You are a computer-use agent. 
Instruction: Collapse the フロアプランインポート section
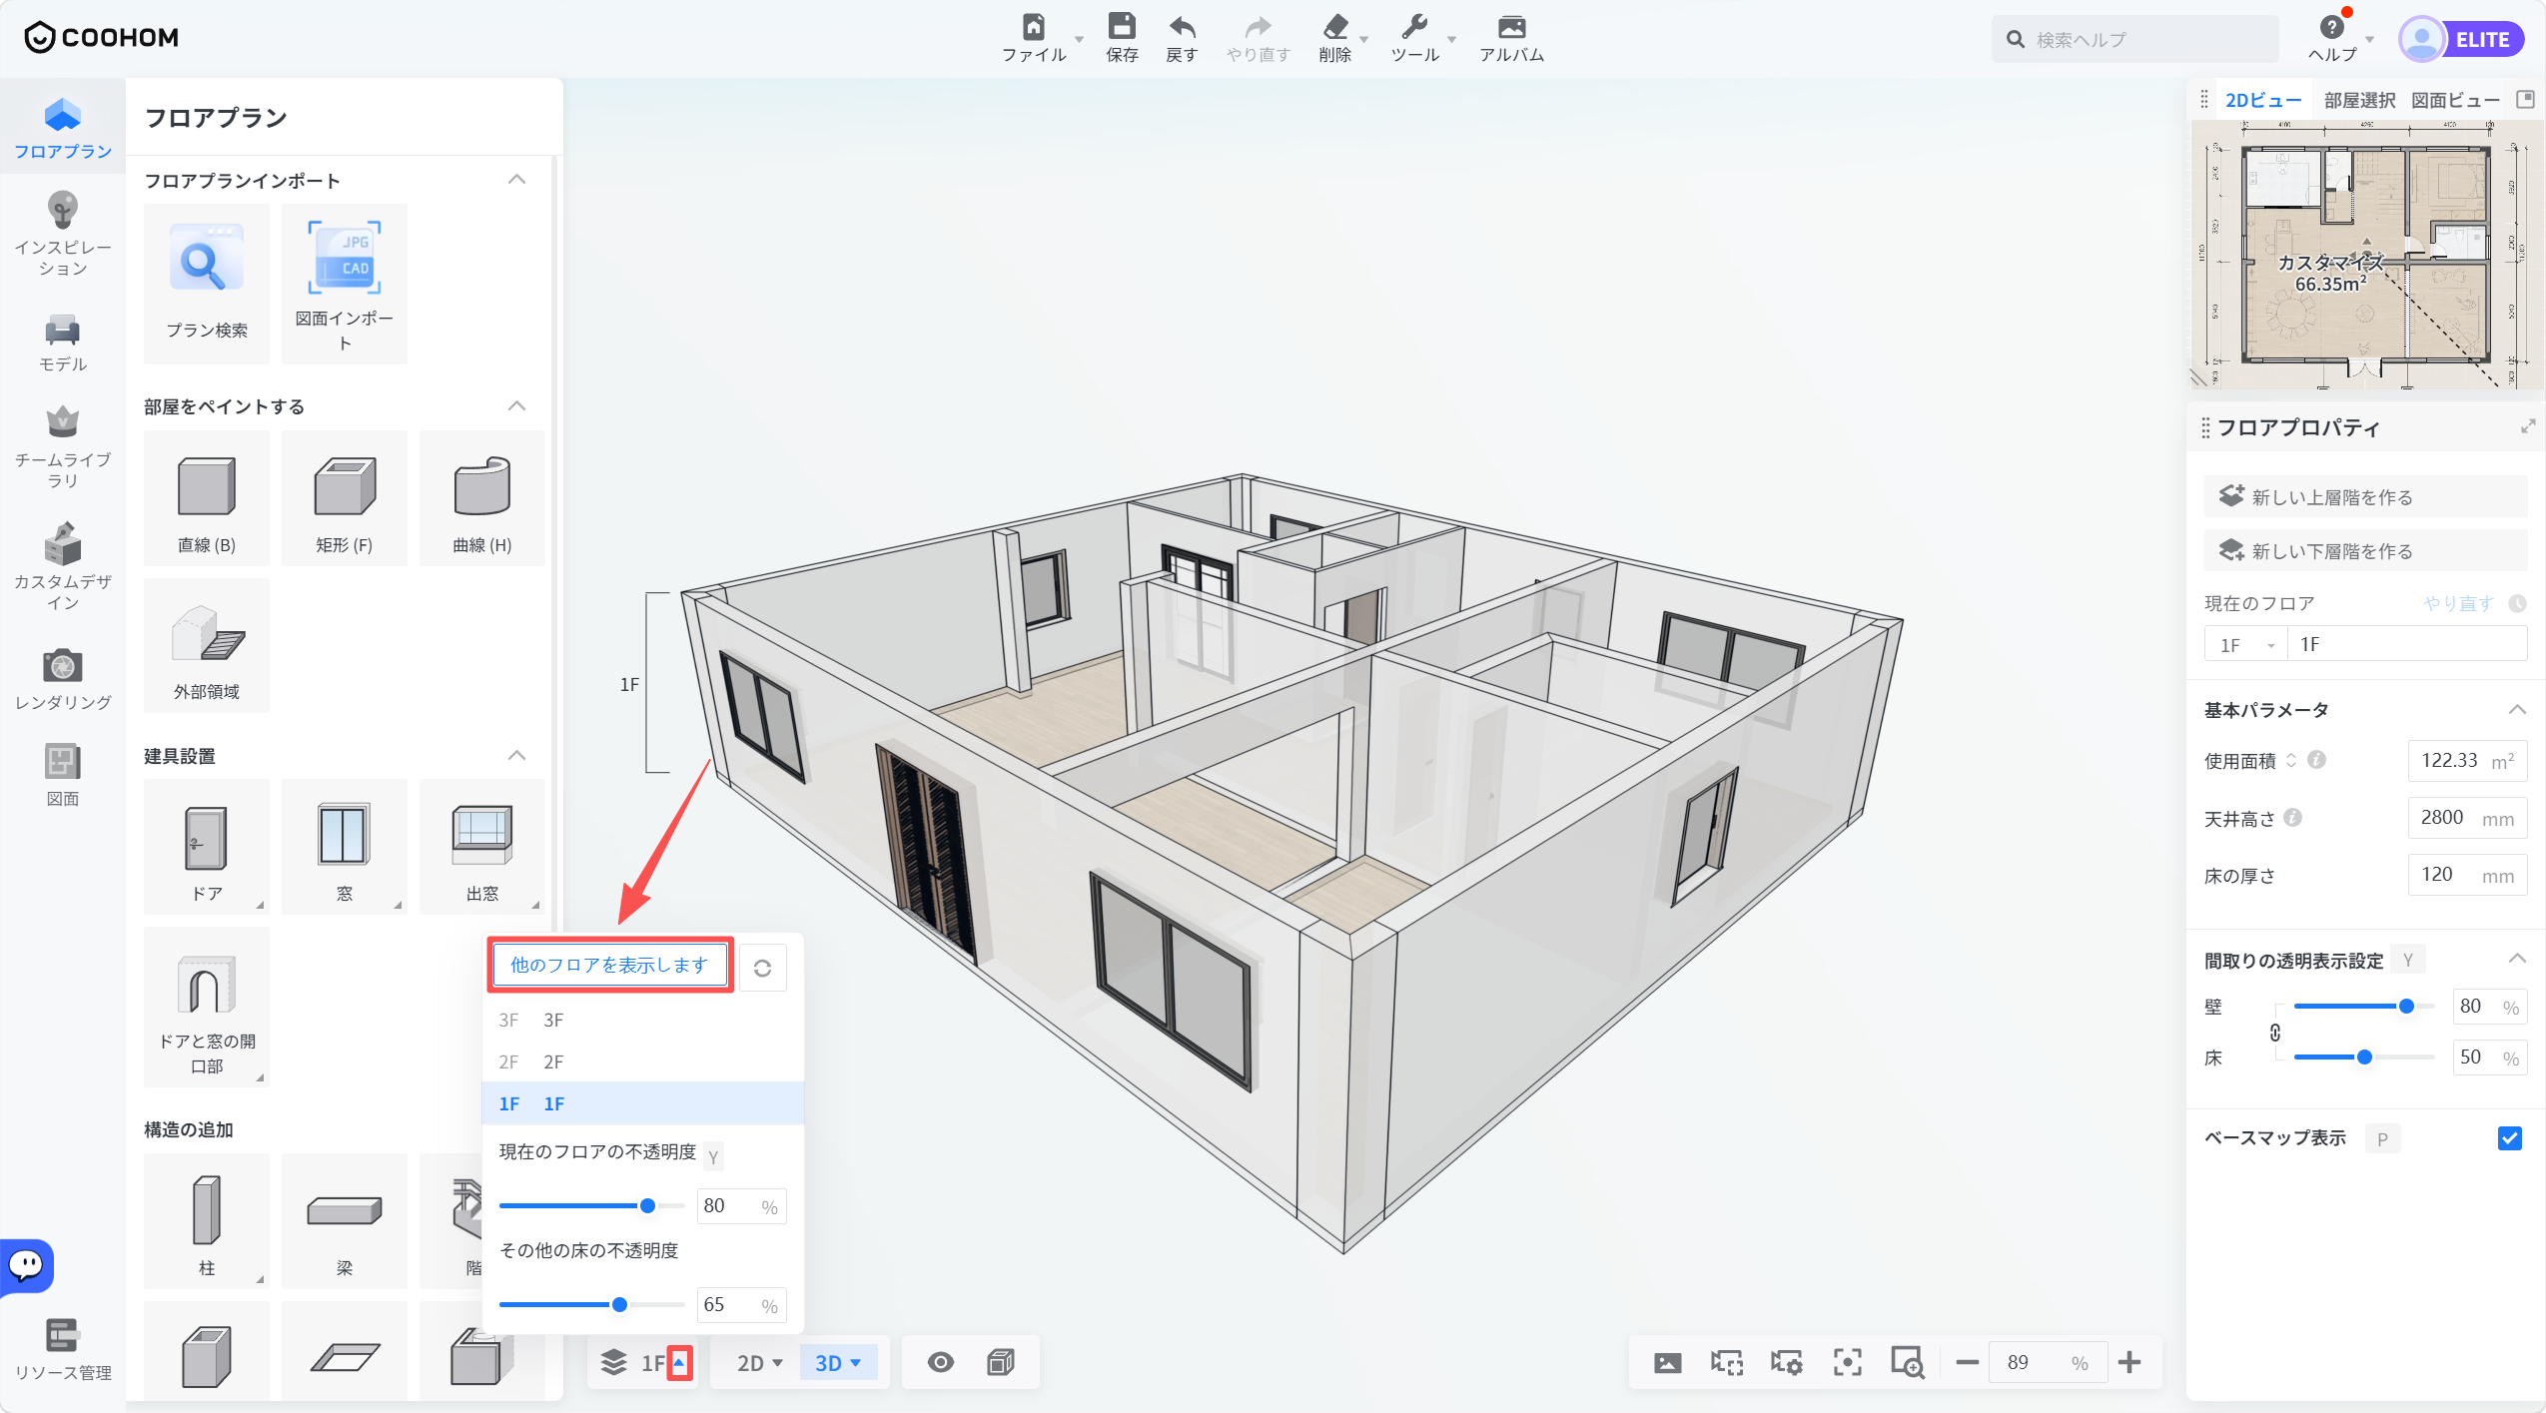point(516,180)
